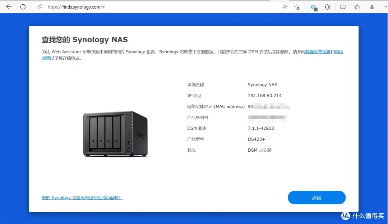Open the browser profile avatar
The width and height of the screenshot is (388, 224).
371,6
